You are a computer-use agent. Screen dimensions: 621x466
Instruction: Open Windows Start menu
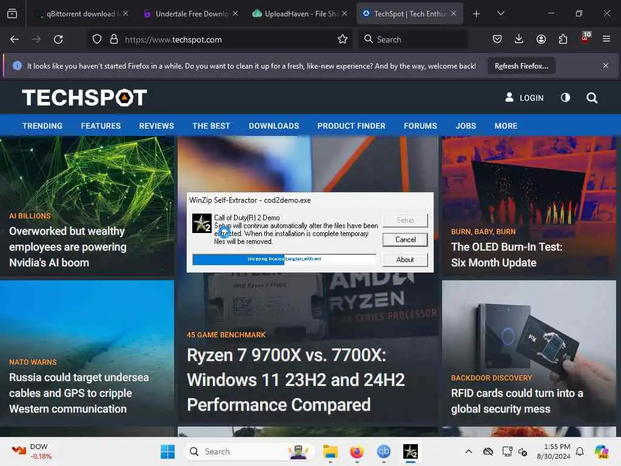click(167, 451)
